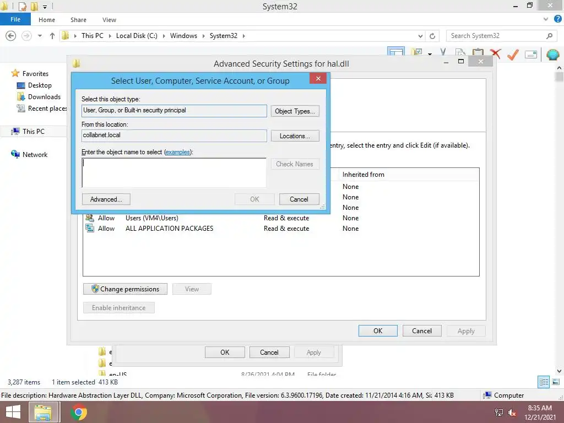564x423 pixels.
Task: Click Explorer vertical scrollbar thumb
Action: click(x=559, y=77)
